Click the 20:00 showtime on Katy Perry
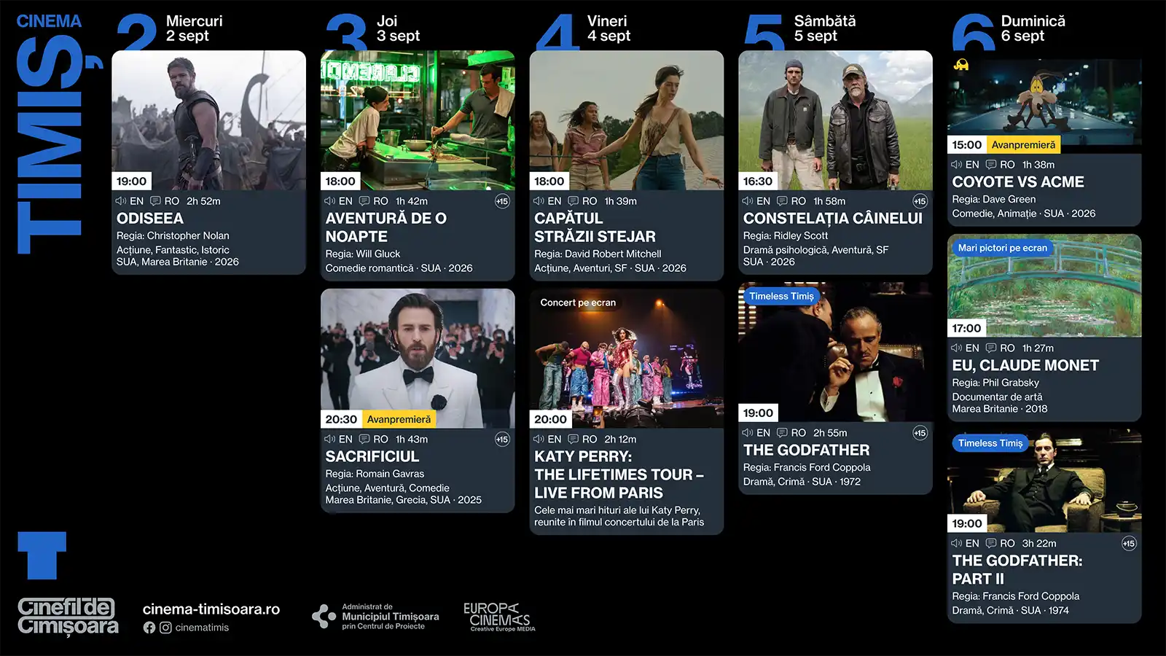This screenshot has width=1166, height=656. 550,420
